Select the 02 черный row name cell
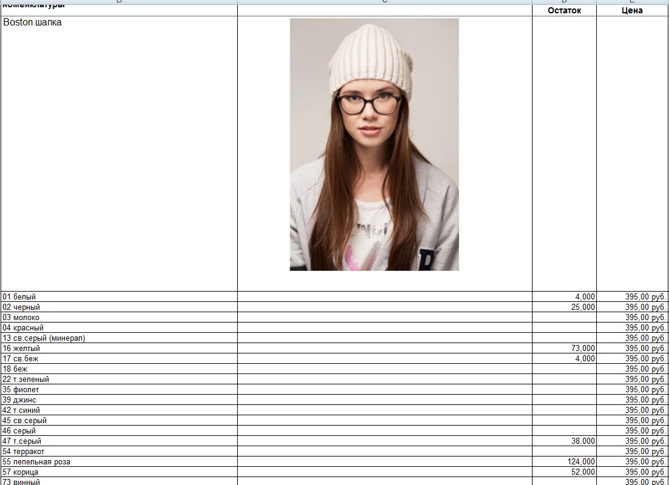The image size is (669, 485). 119,307
